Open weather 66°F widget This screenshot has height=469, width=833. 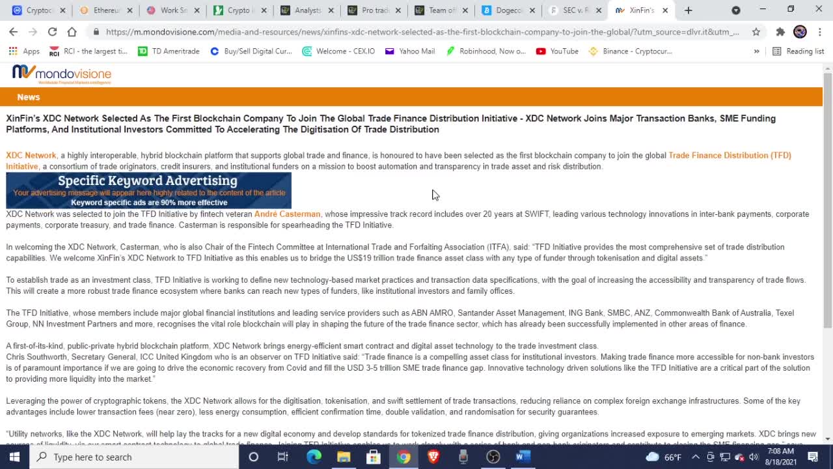664,457
